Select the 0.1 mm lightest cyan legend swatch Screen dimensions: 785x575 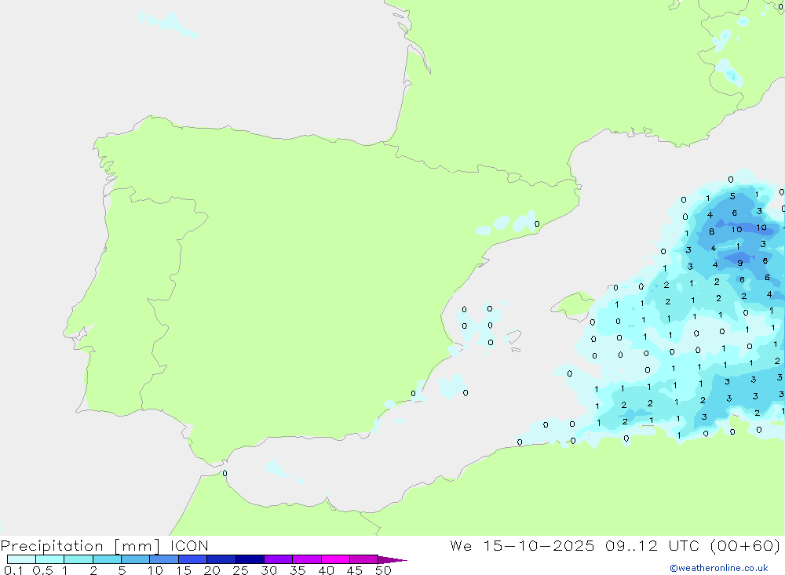(21, 559)
